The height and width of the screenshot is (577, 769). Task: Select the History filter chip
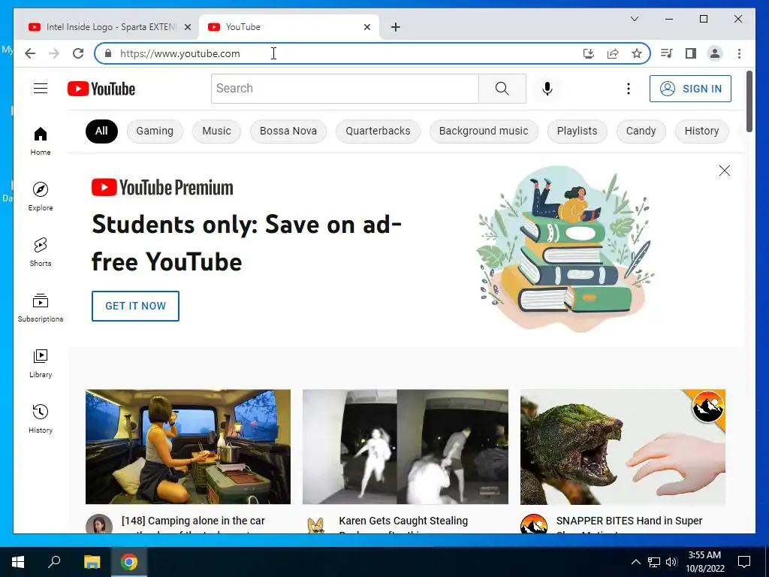pos(702,131)
